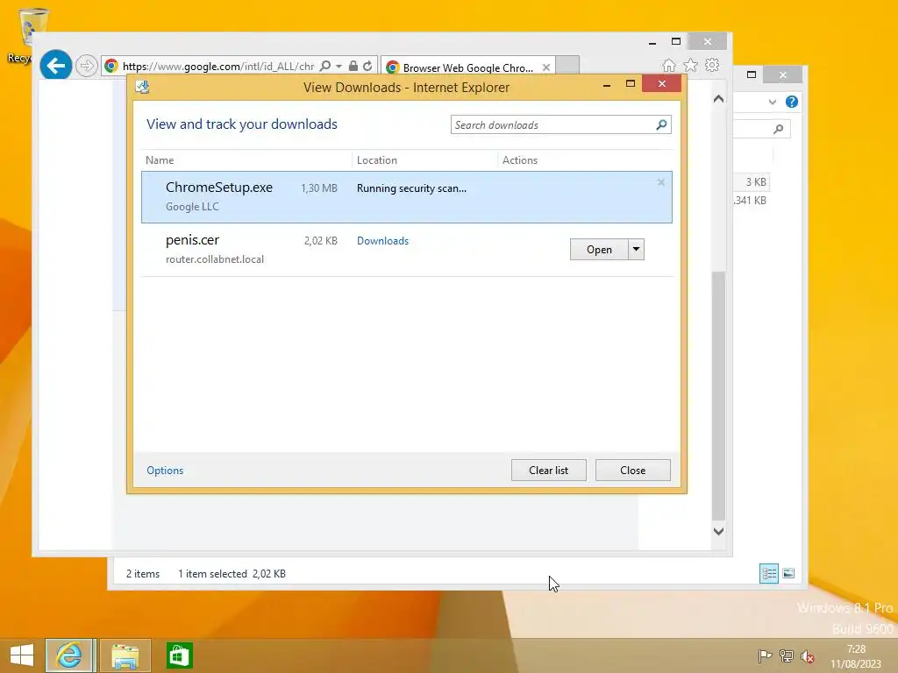Expand the Open button dropdown arrow
Viewport: 898px width, 673px height.
click(x=637, y=250)
